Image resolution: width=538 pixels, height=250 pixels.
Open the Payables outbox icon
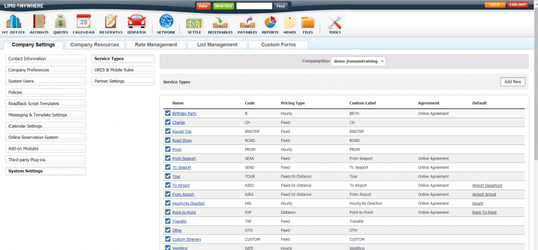[247, 24]
